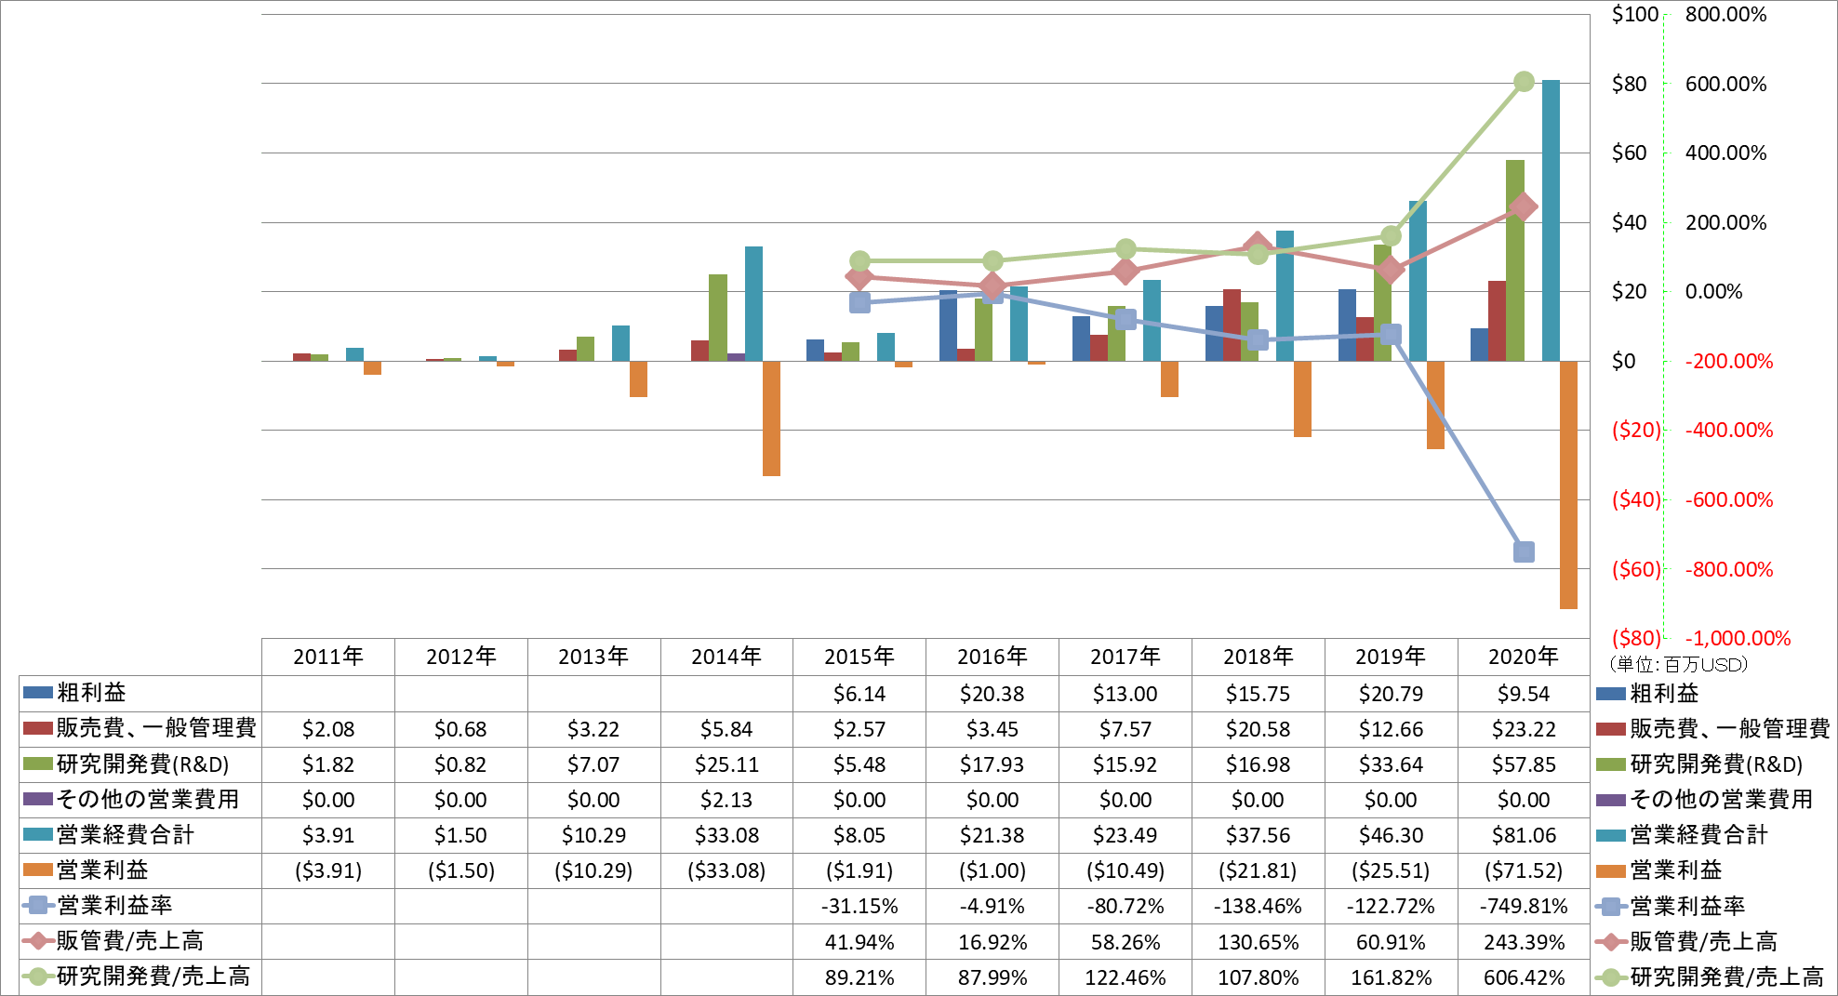Select the 161.82% cell

click(x=1391, y=977)
